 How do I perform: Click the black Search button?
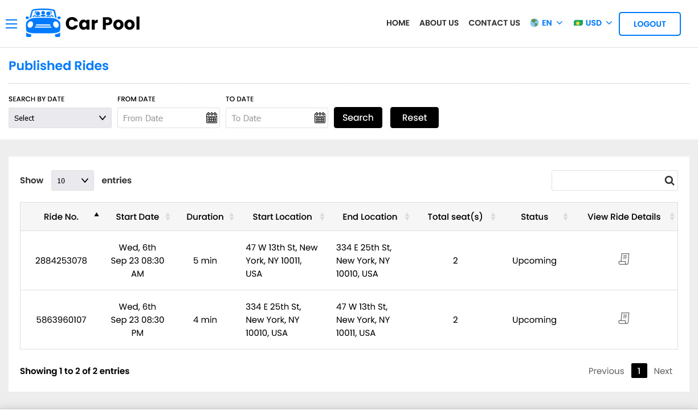tap(358, 118)
